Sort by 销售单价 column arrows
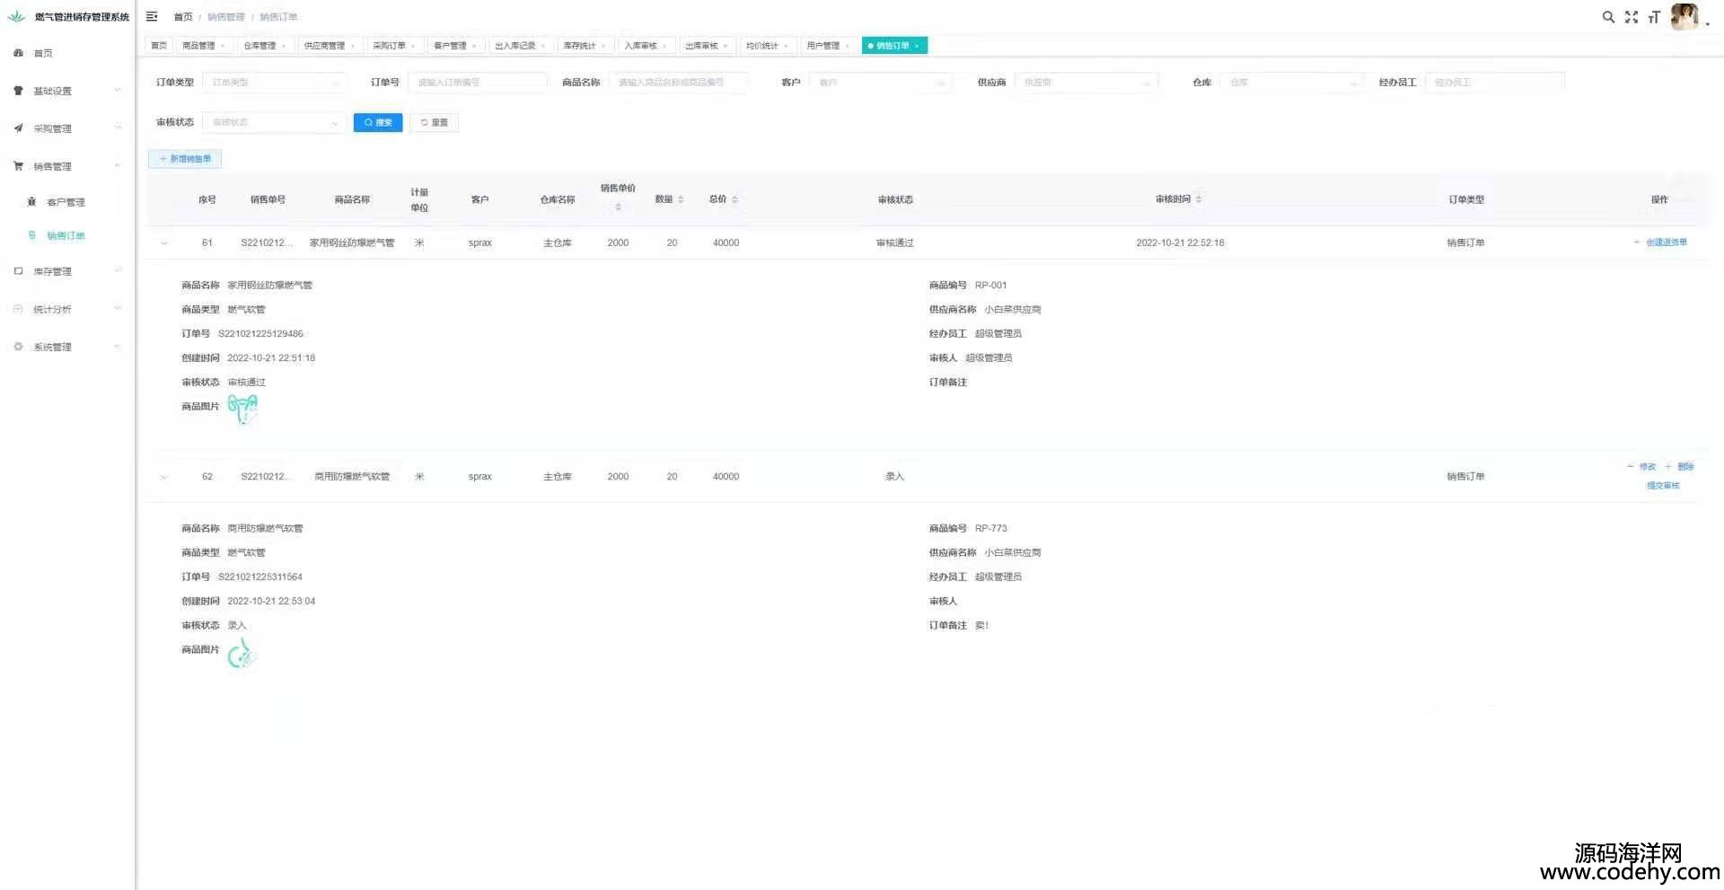The width and height of the screenshot is (1724, 890). 618,207
